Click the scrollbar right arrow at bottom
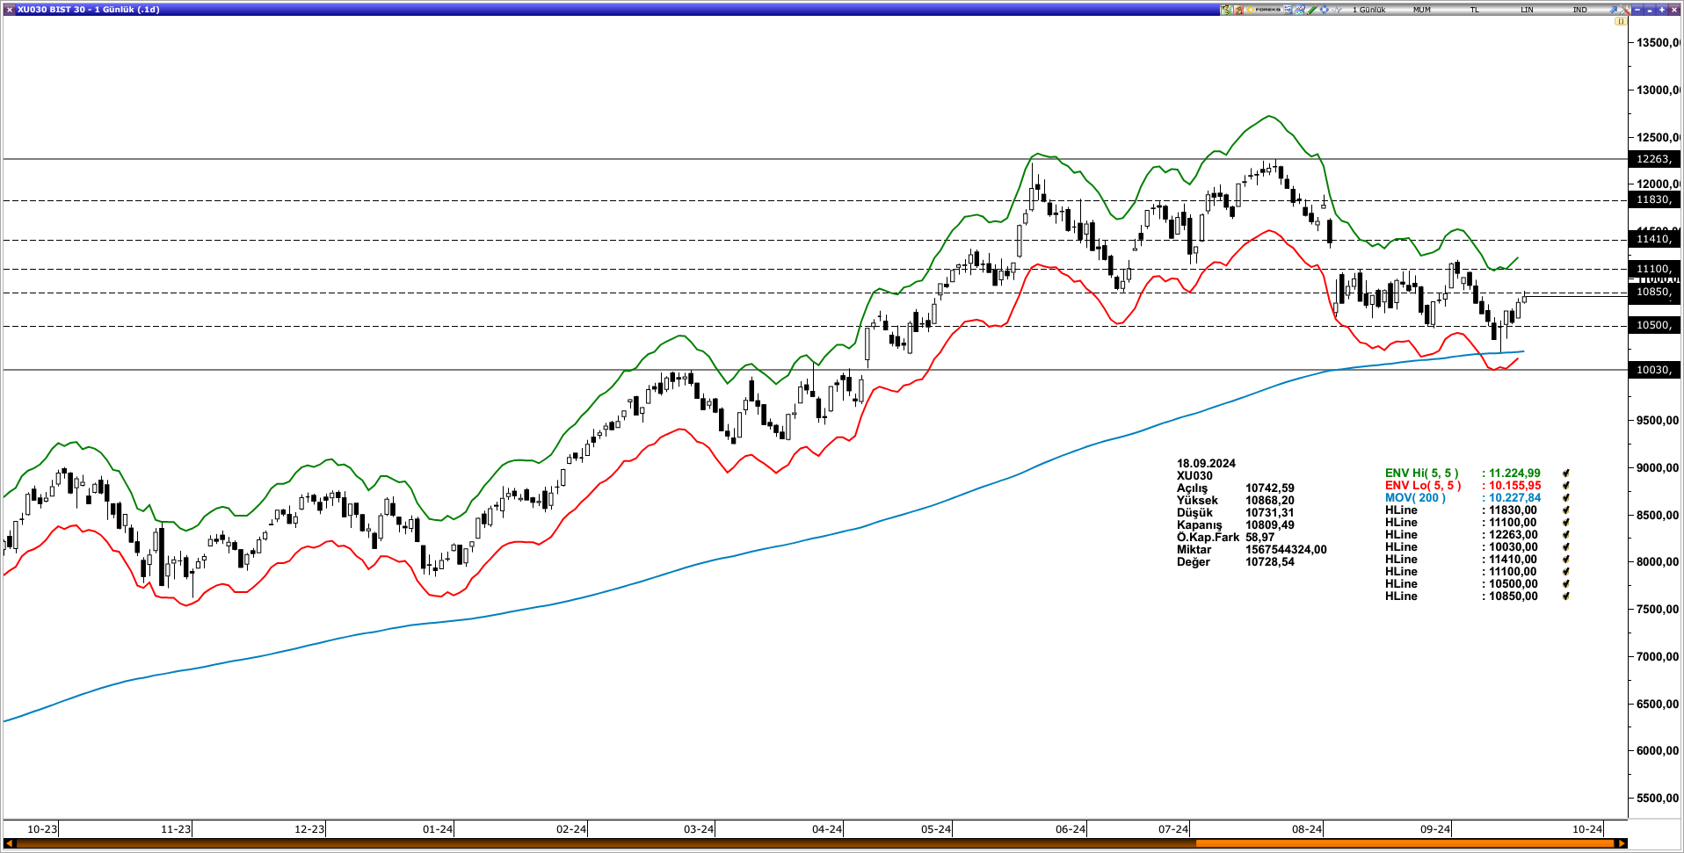Viewport: 1684px width, 853px height. coord(1622,843)
